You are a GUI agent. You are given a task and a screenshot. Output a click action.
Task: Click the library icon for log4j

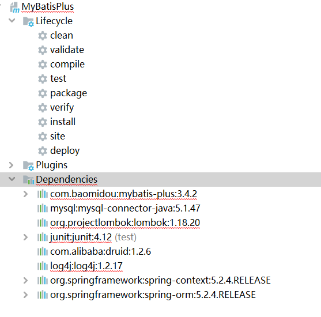(x=43, y=266)
